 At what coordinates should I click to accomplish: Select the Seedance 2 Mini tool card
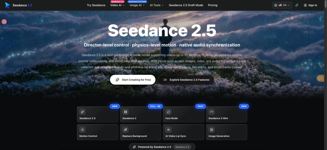pos(227,114)
